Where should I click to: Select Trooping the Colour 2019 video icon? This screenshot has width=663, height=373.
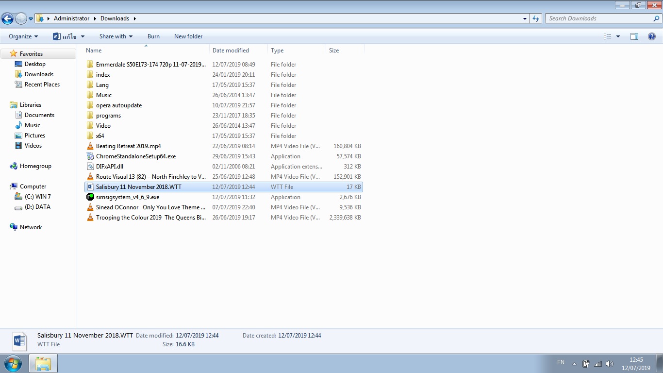pos(90,218)
